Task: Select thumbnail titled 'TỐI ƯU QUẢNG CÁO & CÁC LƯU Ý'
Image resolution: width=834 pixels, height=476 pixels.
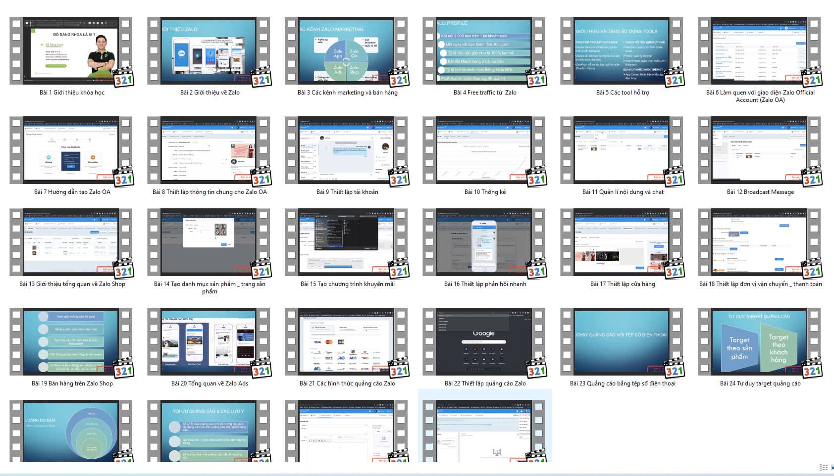Action: click(x=208, y=431)
